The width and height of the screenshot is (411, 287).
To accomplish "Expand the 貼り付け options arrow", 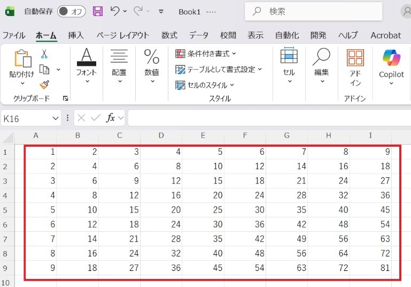I will (22, 83).
